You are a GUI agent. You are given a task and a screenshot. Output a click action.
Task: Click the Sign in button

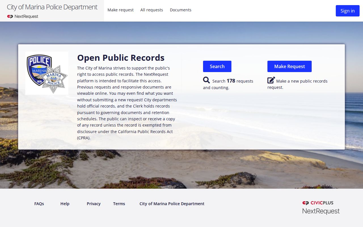(x=348, y=11)
